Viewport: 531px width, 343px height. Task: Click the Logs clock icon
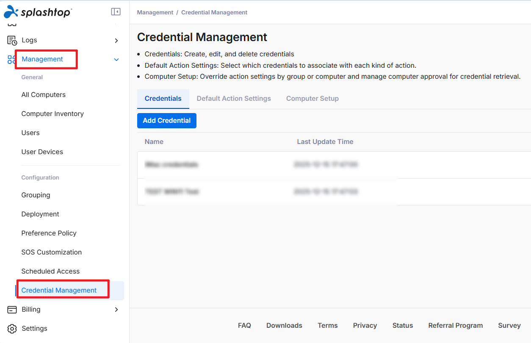click(x=12, y=40)
